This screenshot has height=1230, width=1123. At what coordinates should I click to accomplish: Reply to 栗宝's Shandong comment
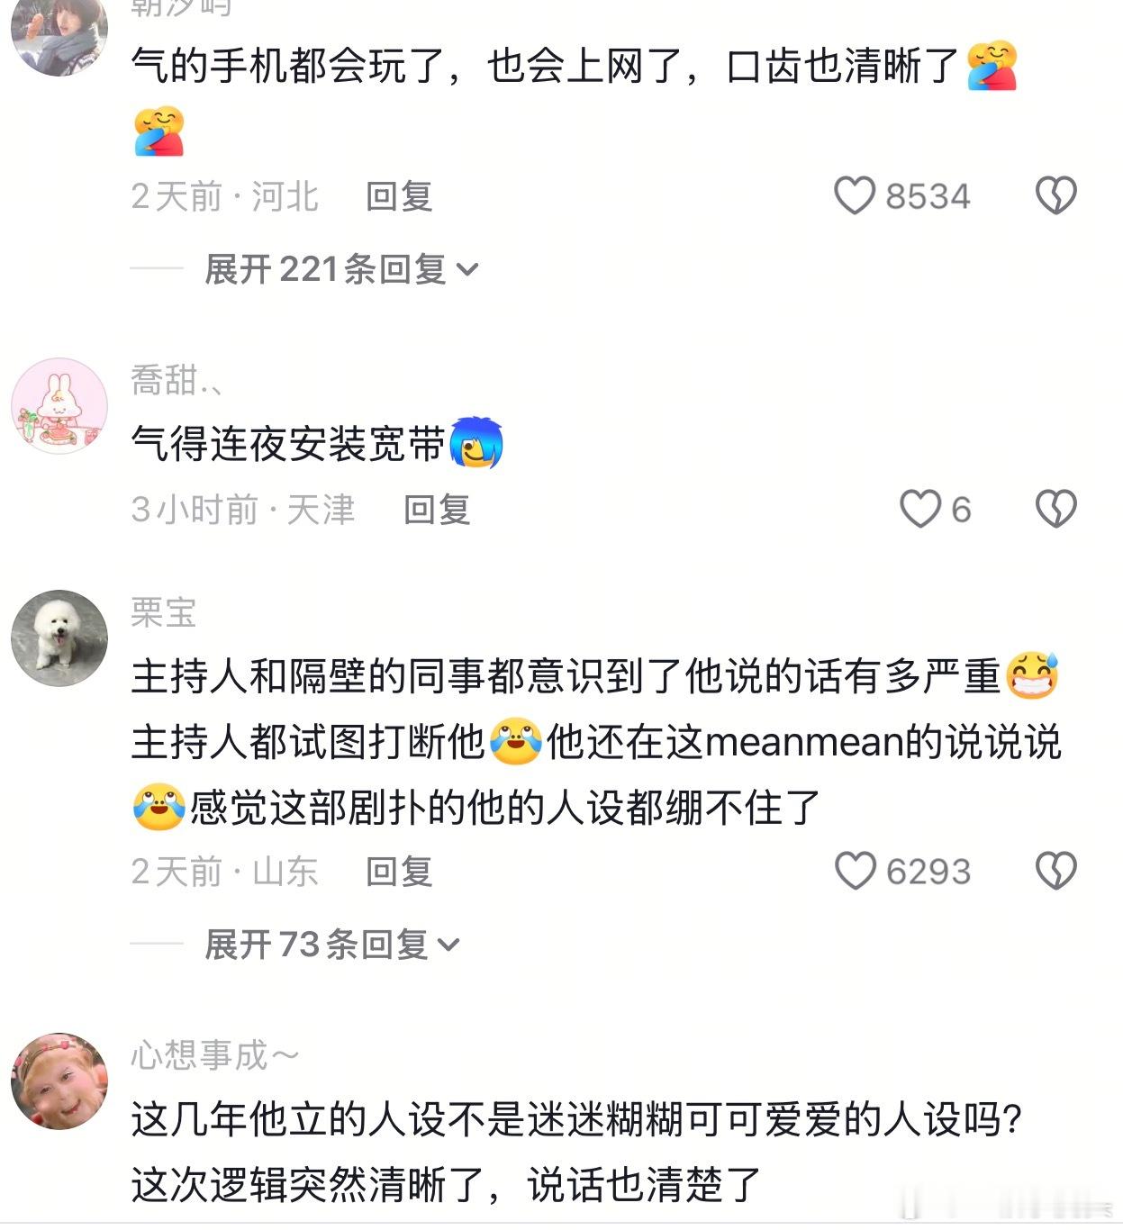(399, 871)
